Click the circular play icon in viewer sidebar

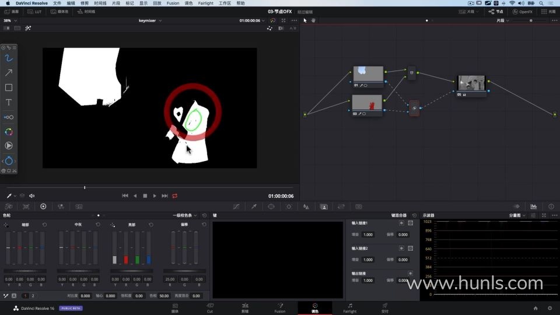pos(9,146)
